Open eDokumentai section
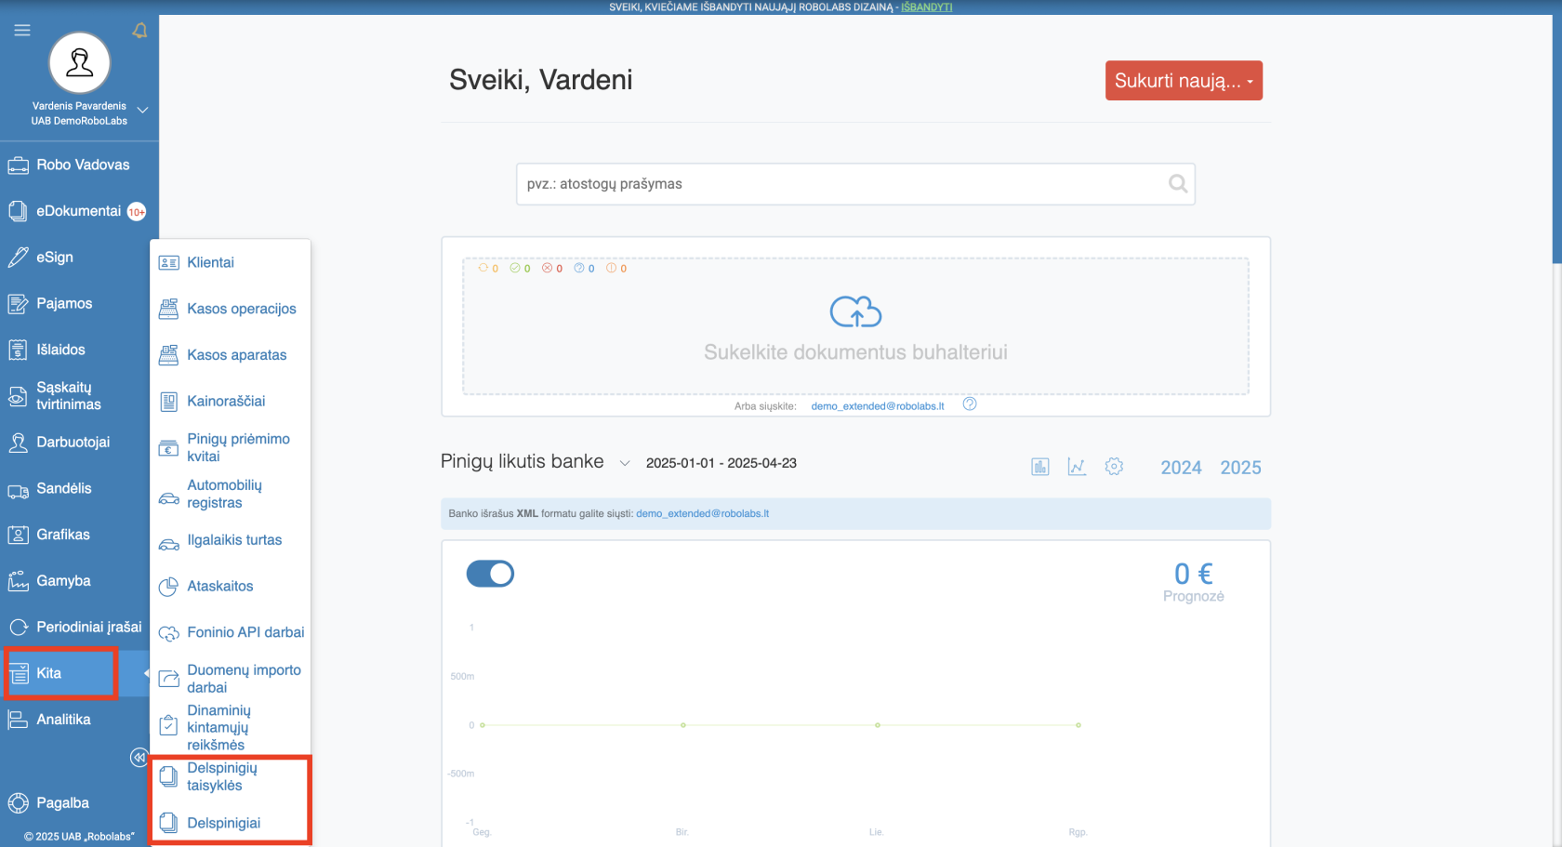The height and width of the screenshot is (847, 1562). coord(79,211)
